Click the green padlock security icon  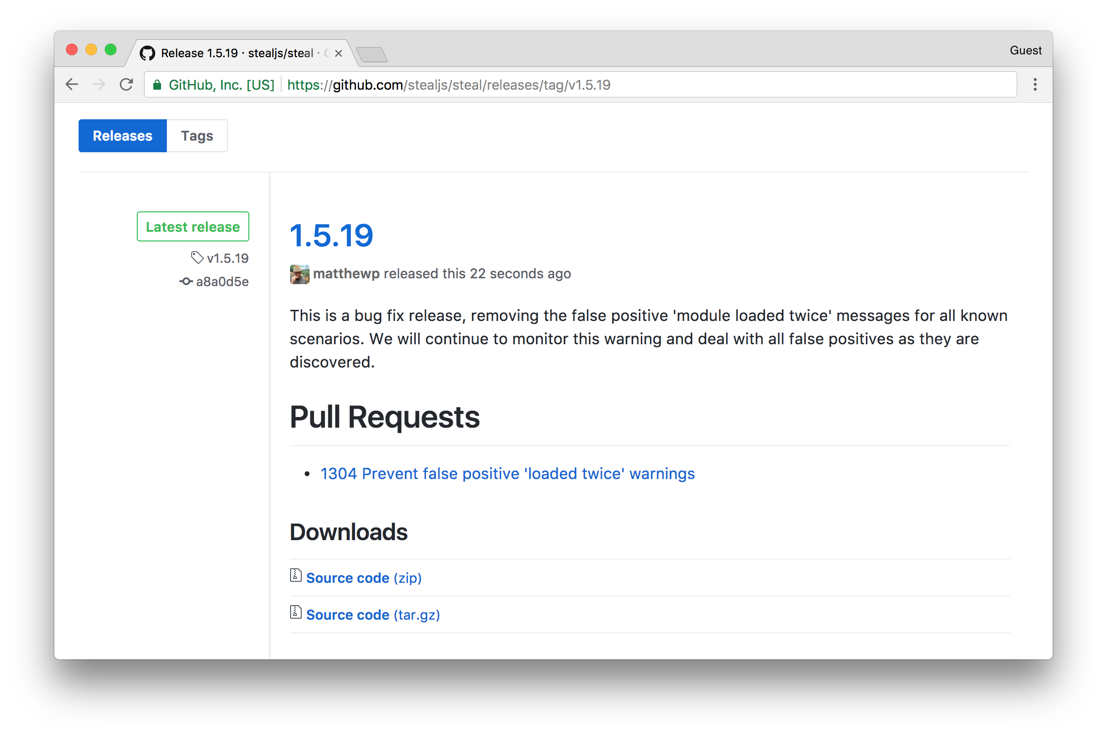[x=157, y=85]
